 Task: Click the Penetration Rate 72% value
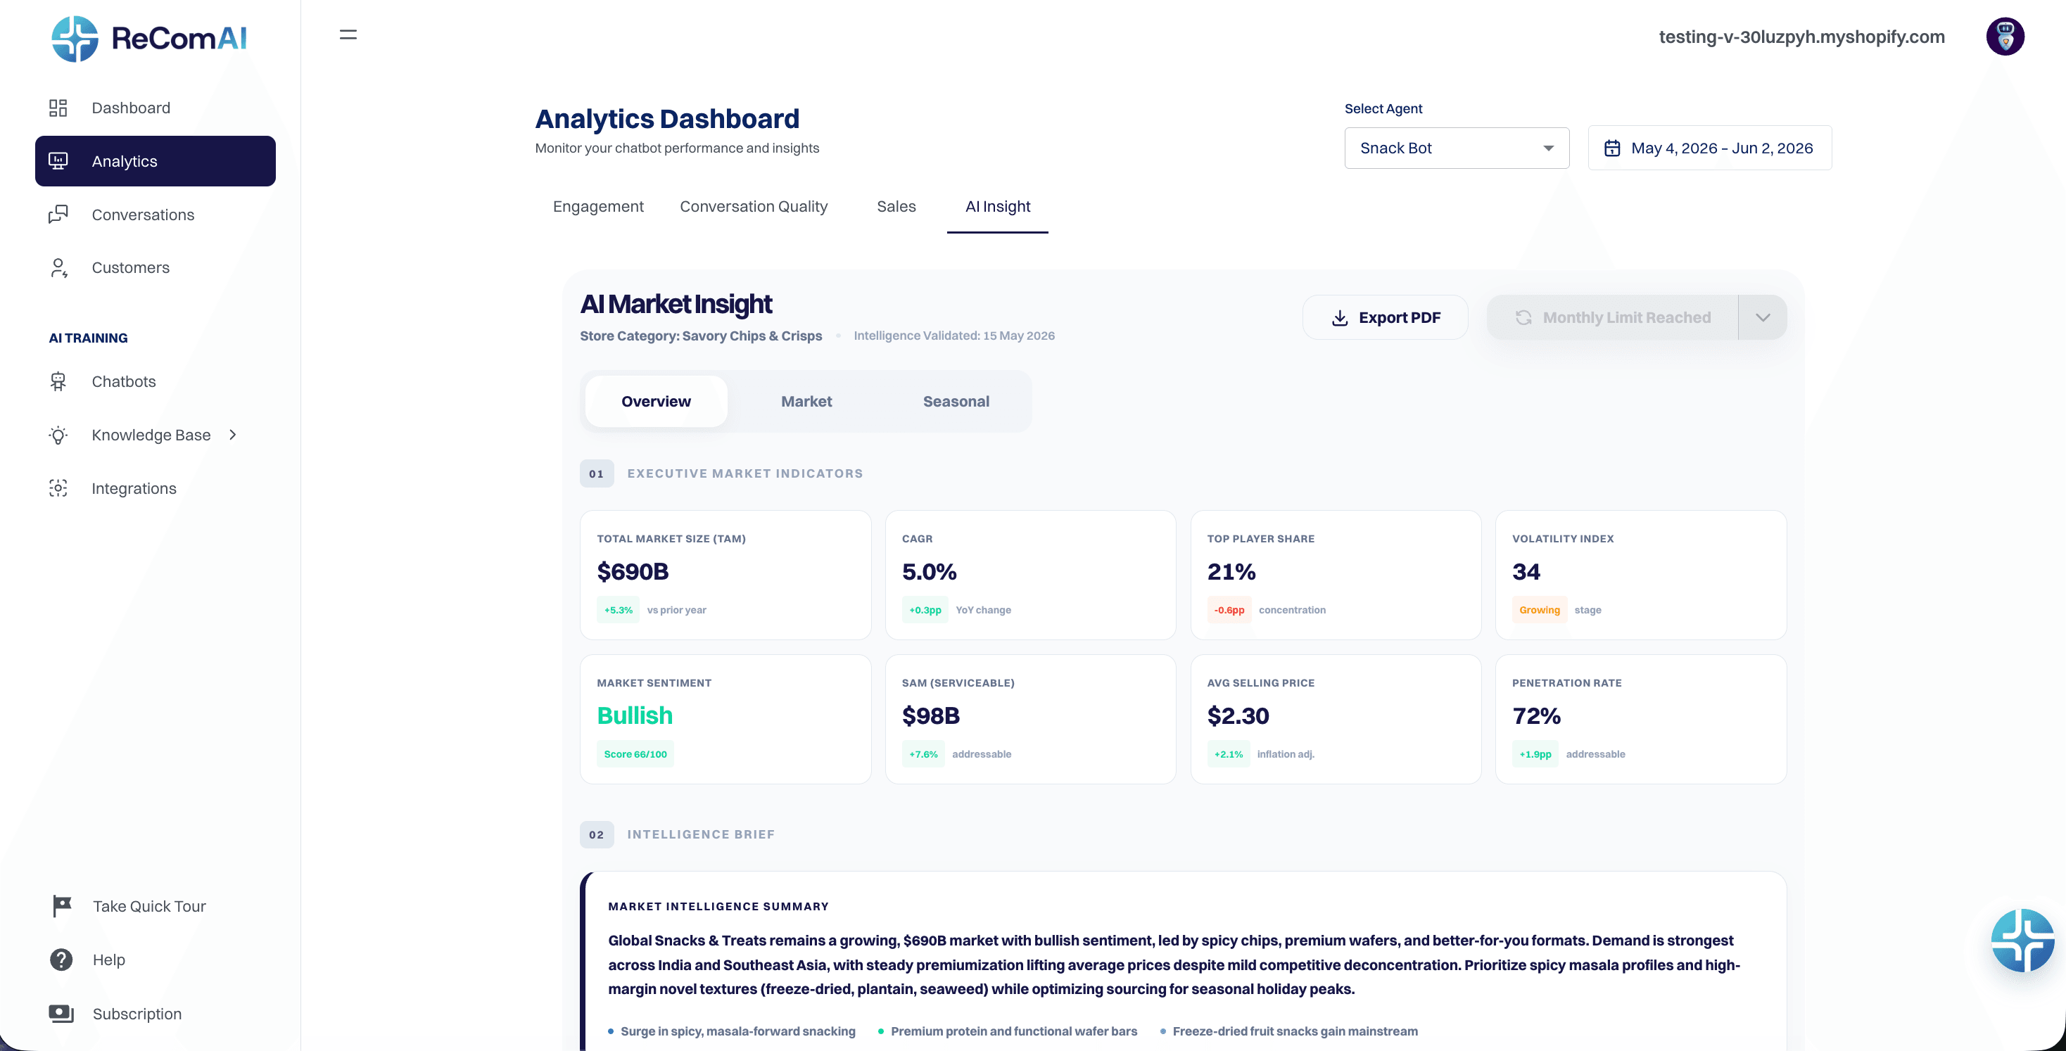pyautogui.click(x=1536, y=716)
